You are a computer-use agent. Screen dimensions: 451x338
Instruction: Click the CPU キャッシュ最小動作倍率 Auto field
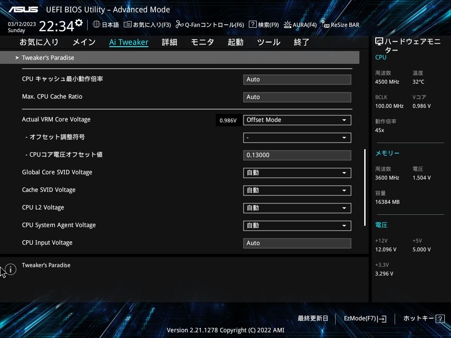point(297,80)
